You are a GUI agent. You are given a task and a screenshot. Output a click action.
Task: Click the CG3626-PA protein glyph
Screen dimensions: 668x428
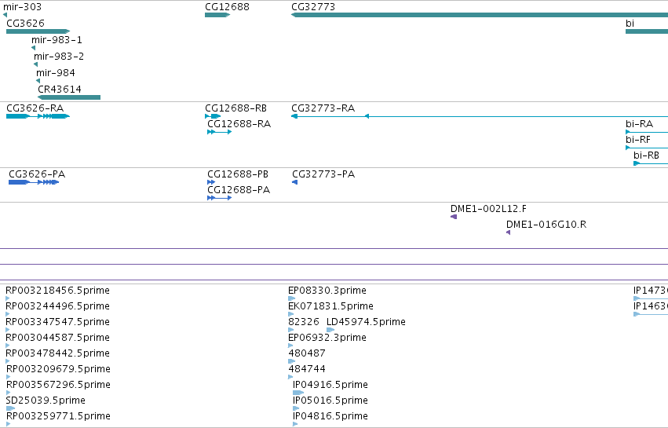coord(34,182)
